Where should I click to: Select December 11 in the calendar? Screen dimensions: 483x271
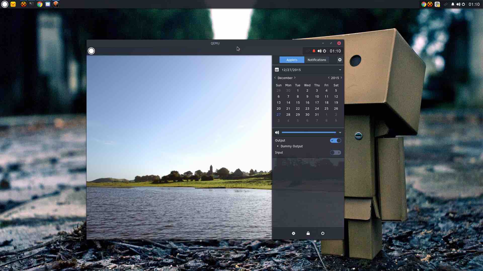tap(326, 96)
